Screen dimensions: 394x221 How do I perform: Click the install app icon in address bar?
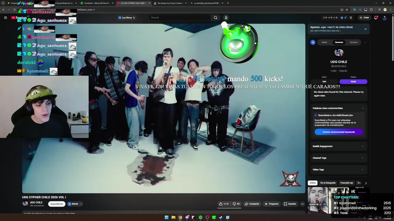point(342,10)
